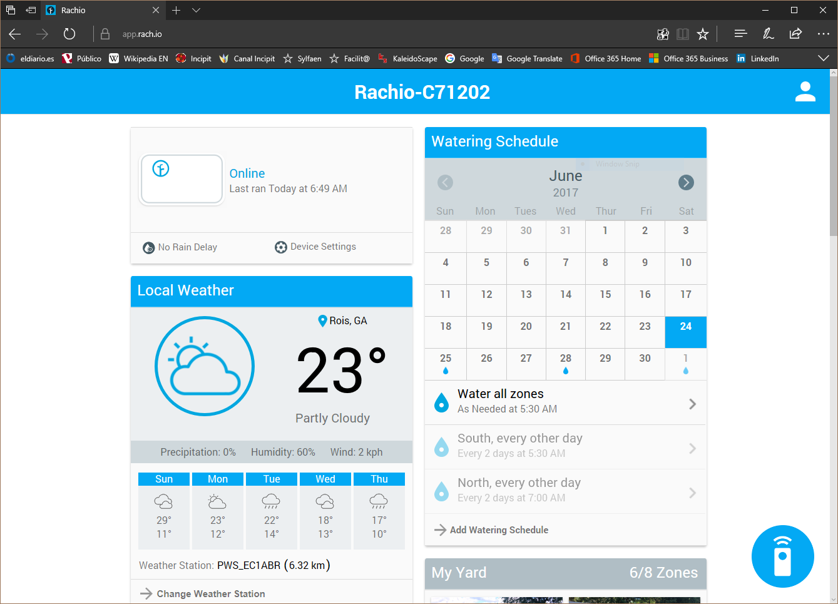Click Sunday forecast cloud icon
Screen dimensions: 838x604
pos(163,501)
